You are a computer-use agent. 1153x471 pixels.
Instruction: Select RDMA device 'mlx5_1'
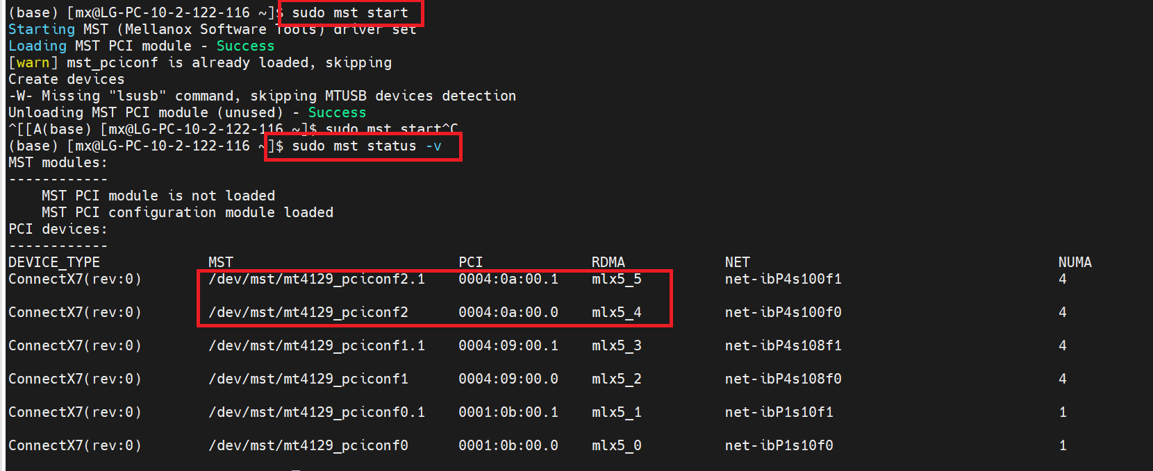(617, 413)
